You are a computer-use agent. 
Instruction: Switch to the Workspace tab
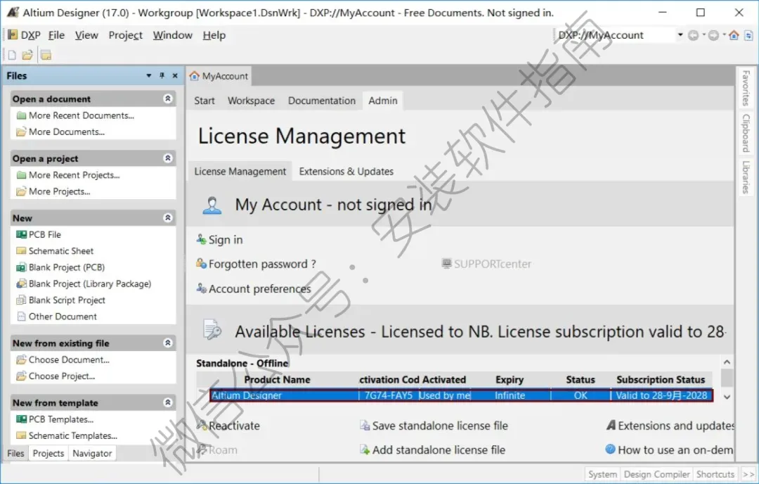(251, 101)
